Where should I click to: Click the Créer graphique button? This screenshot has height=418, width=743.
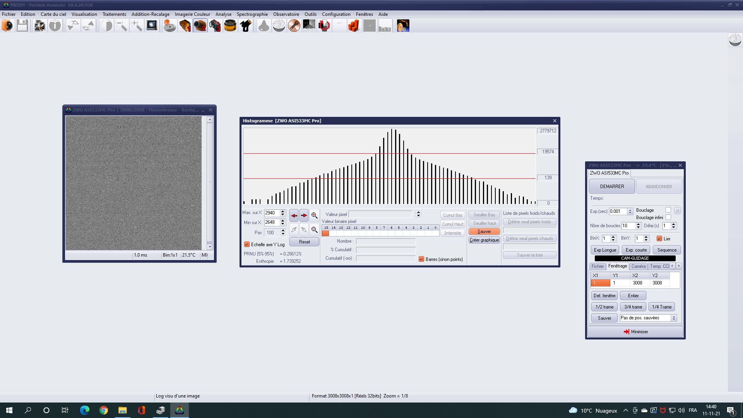tap(484, 240)
